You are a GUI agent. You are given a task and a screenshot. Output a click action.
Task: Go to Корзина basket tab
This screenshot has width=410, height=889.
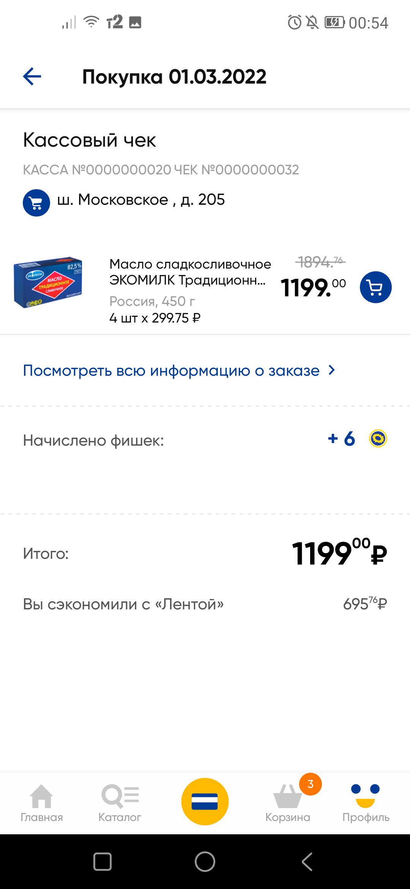click(x=287, y=801)
